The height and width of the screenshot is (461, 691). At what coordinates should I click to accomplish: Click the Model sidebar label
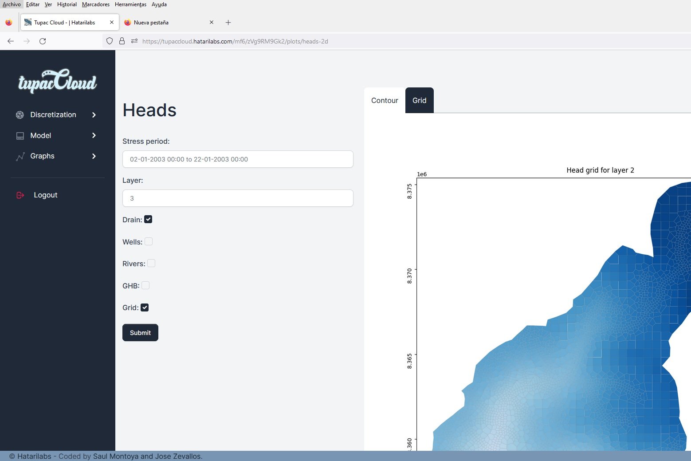(41, 136)
